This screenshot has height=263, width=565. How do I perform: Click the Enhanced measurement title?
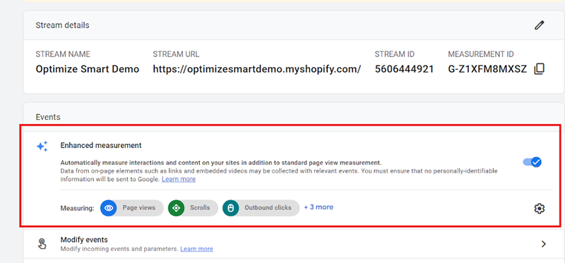point(101,145)
